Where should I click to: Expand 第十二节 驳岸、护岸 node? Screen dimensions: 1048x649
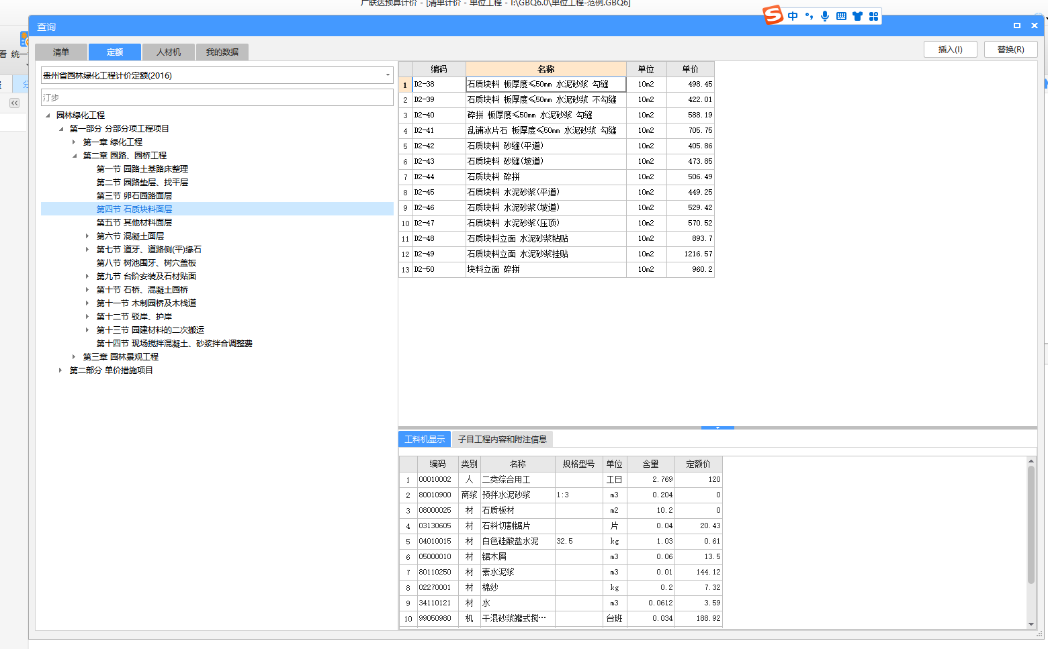[x=87, y=316]
